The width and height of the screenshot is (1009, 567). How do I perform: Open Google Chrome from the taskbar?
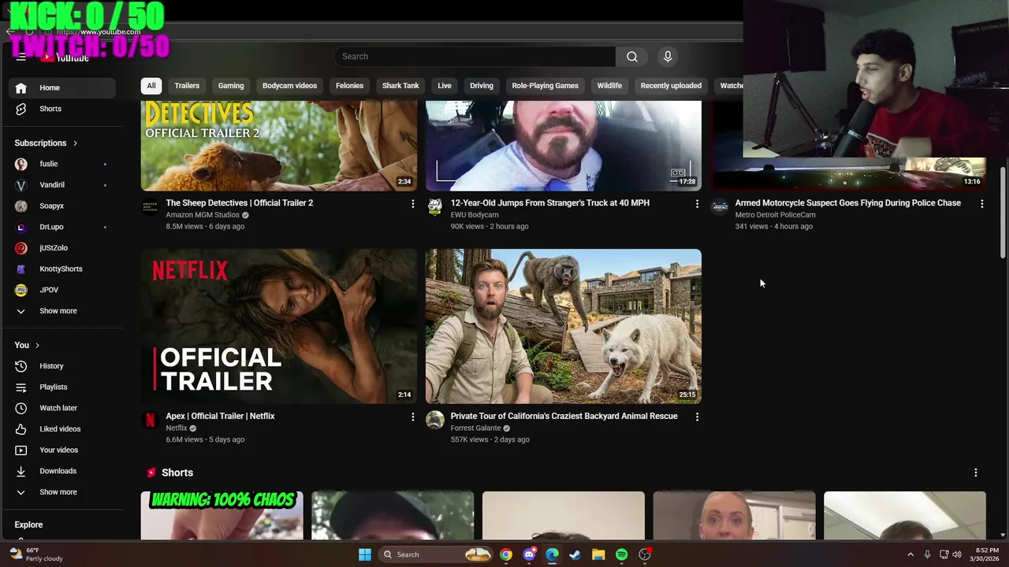pos(505,554)
